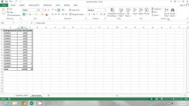Open Find & Select menu

pyautogui.click(x=172, y=12)
